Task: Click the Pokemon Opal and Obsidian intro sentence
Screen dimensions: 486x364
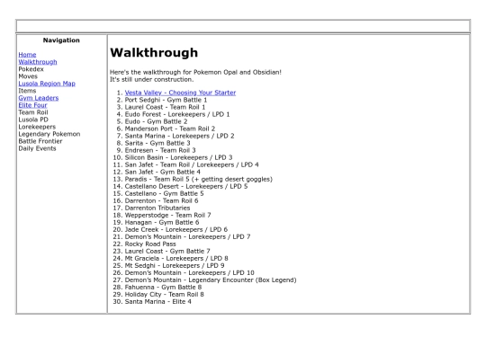Action: (195, 72)
